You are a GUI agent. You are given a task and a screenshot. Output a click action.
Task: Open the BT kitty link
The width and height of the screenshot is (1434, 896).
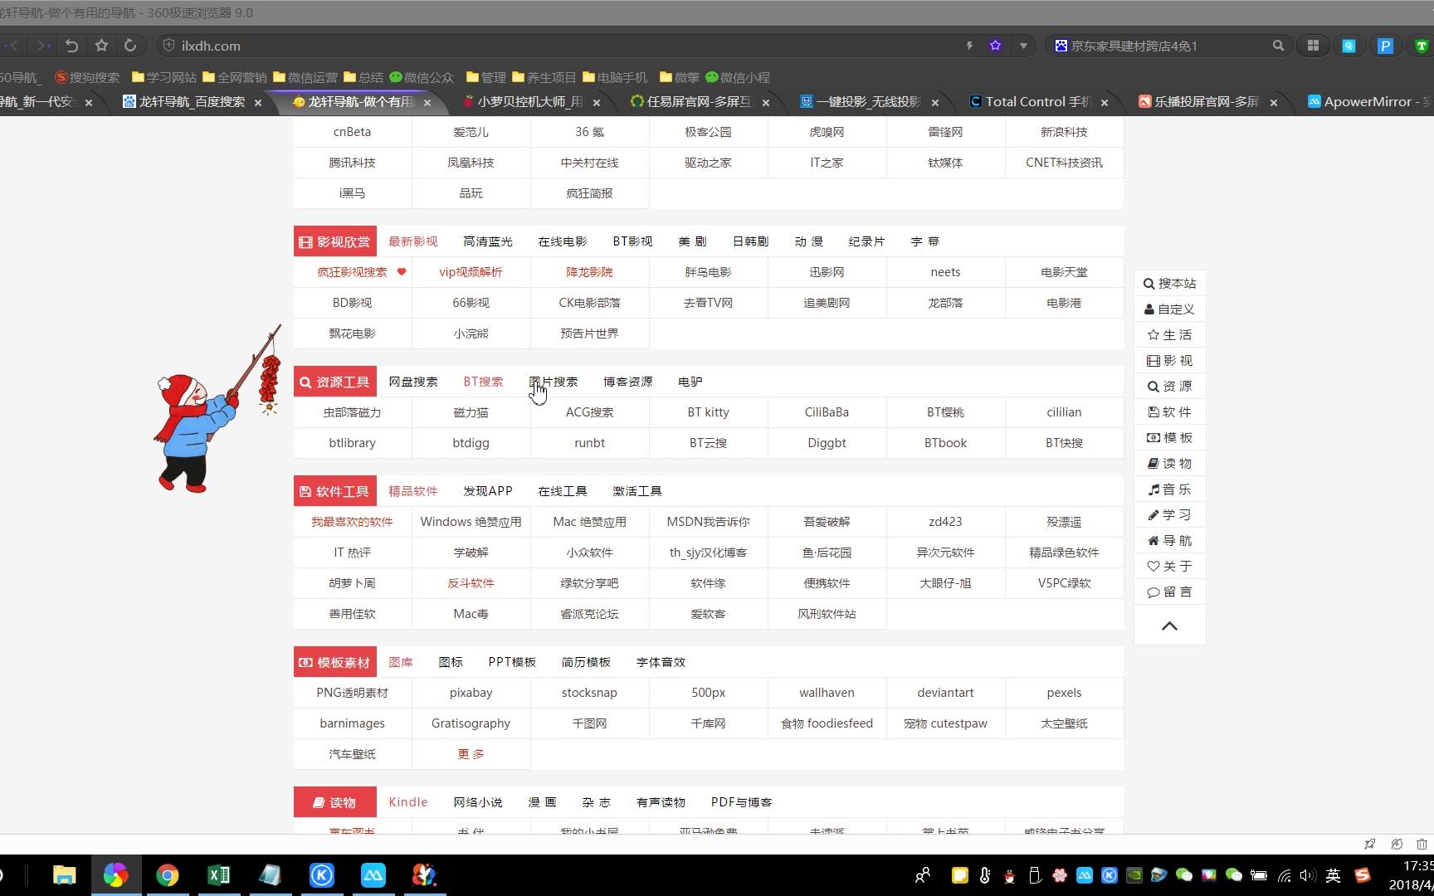tap(708, 412)
